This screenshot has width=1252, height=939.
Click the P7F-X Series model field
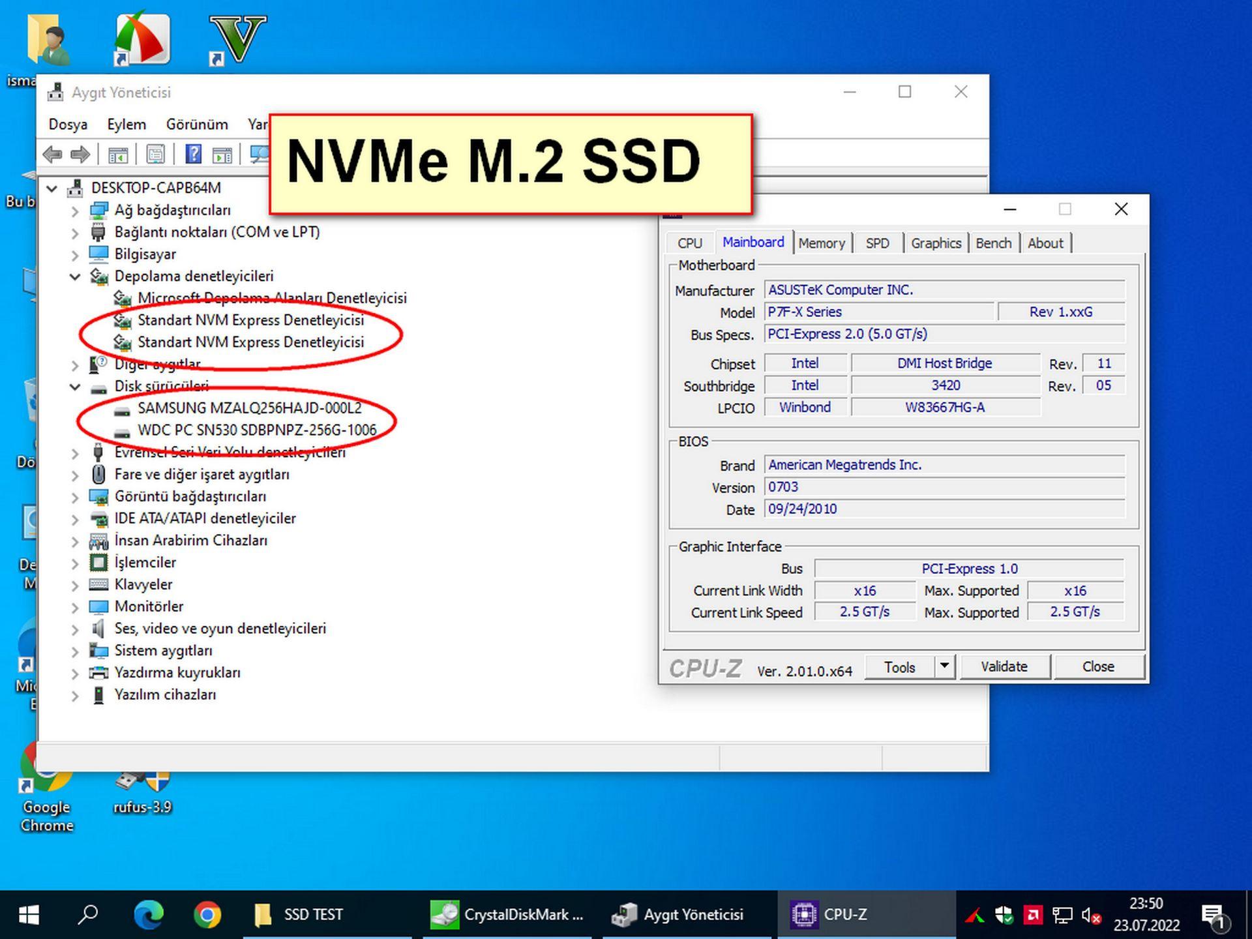click(879, 312)
